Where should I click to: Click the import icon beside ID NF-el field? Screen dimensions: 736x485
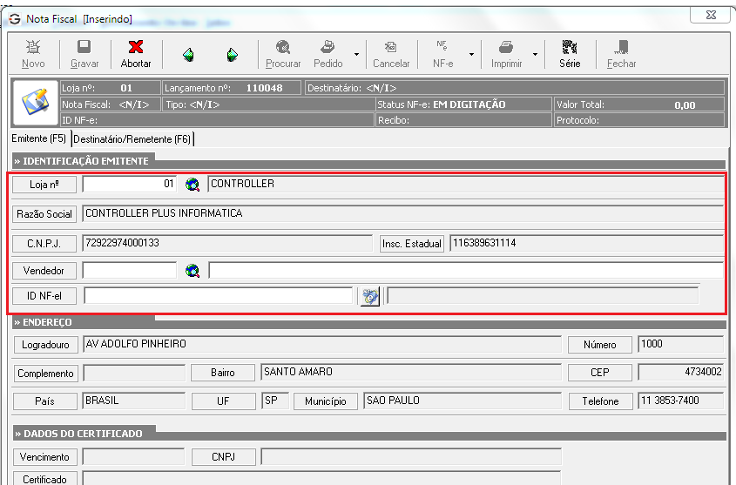[x=370, y=296]
